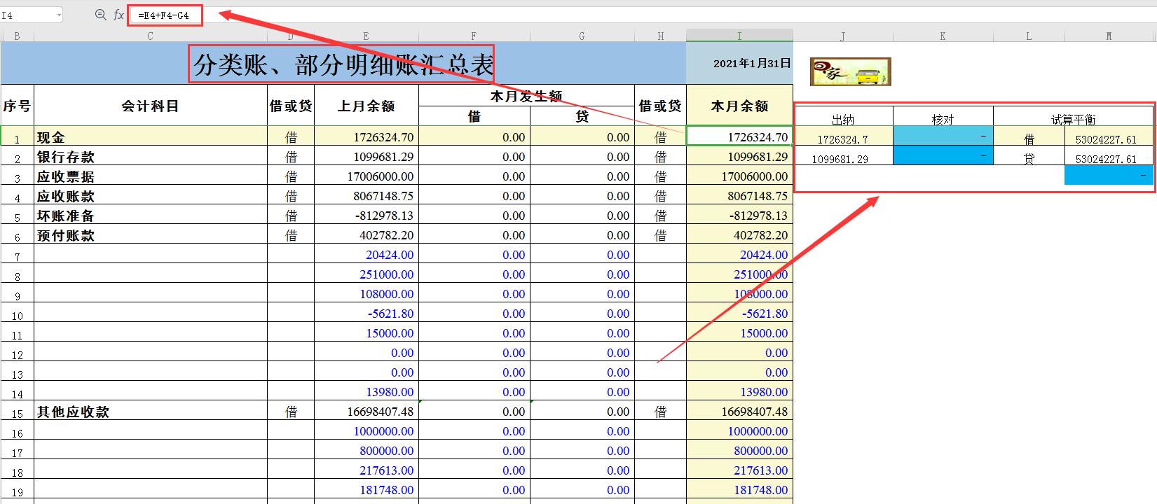Click 上月余额 -5621.80 in row 10

coord(367,314)
